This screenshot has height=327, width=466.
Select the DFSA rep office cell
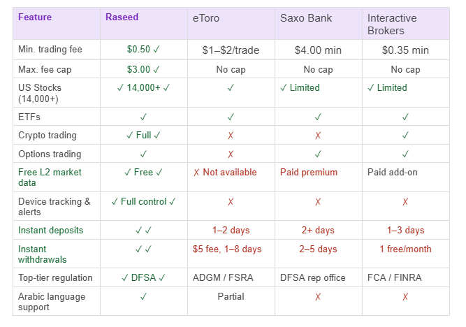[313, 278]
